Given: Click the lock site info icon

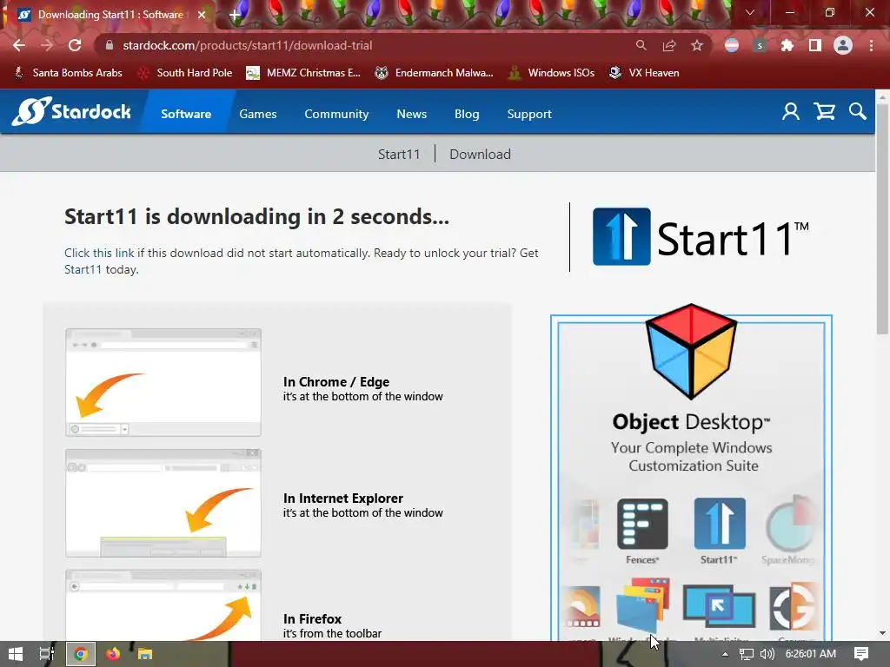Looking at the screenshot, I should click(x=110, y=45).
